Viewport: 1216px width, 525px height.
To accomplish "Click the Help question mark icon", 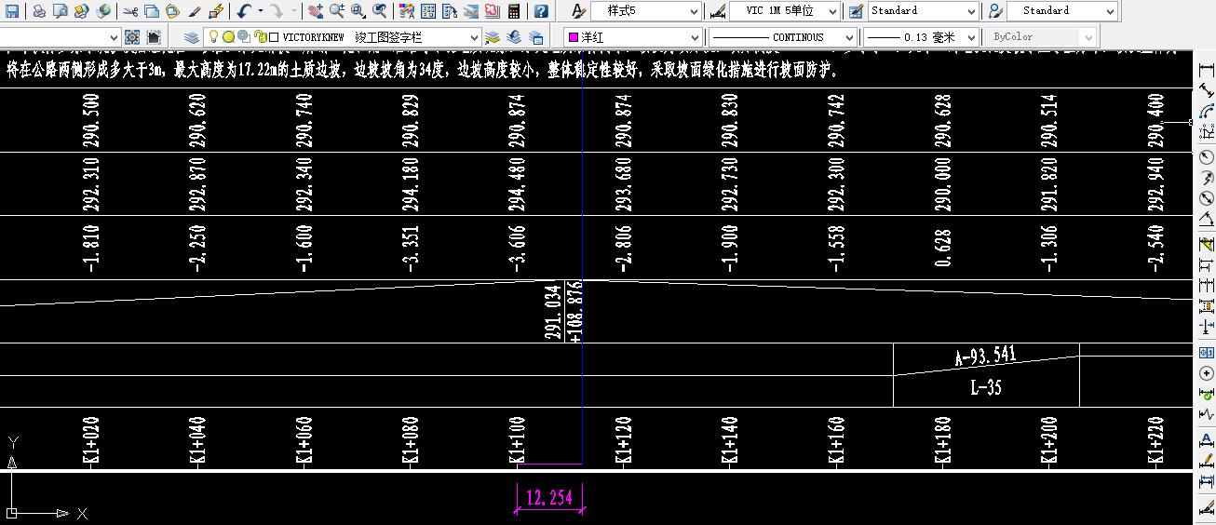I will click(541, 11).
